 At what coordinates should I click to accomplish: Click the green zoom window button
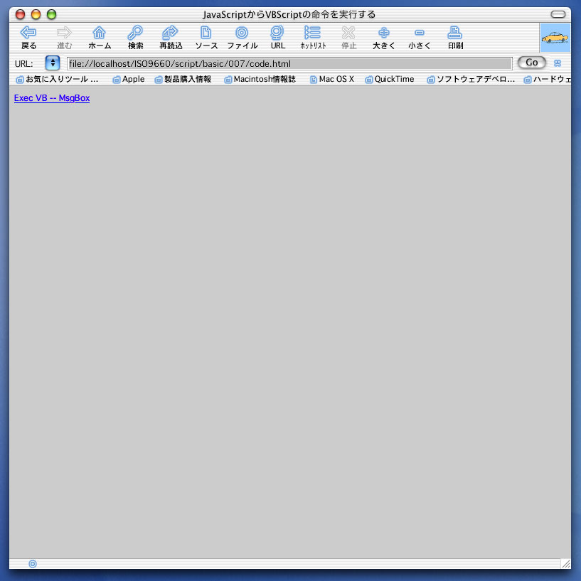(51, 14)
